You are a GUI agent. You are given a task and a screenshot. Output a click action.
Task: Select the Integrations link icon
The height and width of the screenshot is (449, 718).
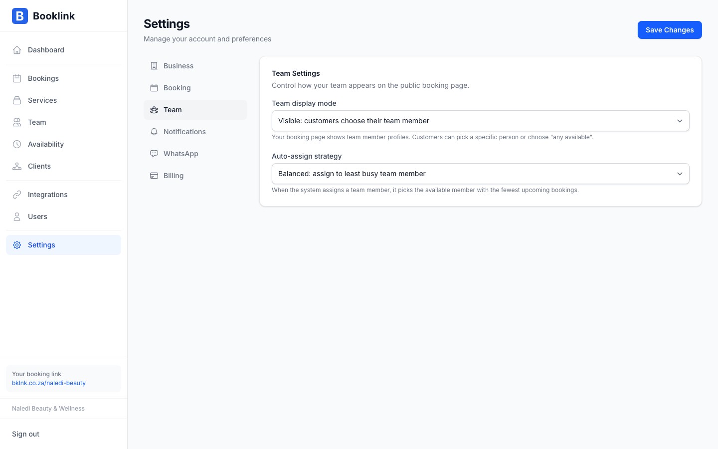17,195
